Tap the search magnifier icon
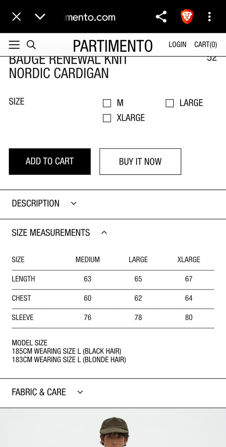 coord(31,45)
